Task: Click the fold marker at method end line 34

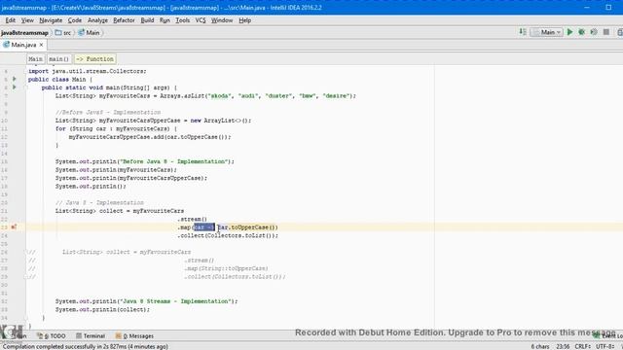Action: coord(26,318)
